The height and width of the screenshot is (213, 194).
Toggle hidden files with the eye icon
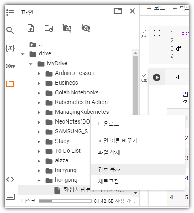(86, 28)
